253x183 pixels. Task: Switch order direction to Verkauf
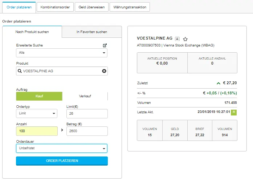coord(85,96)
